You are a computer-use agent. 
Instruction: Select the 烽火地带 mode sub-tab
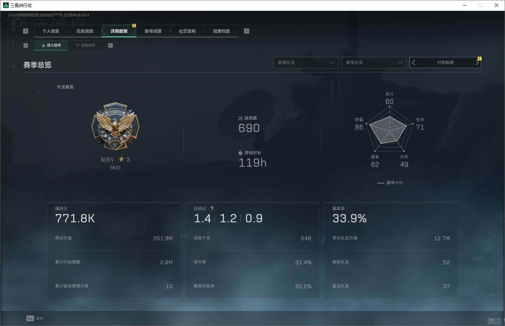(x=51, y=45)
